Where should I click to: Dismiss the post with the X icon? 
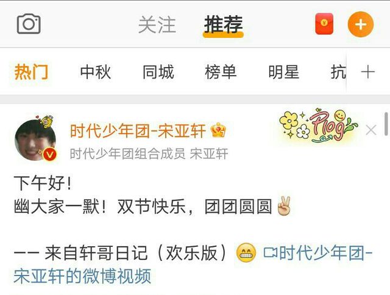point(371,130)
